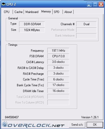Close the CPU-Z window
105x129 pixels.
coord(101,4)
